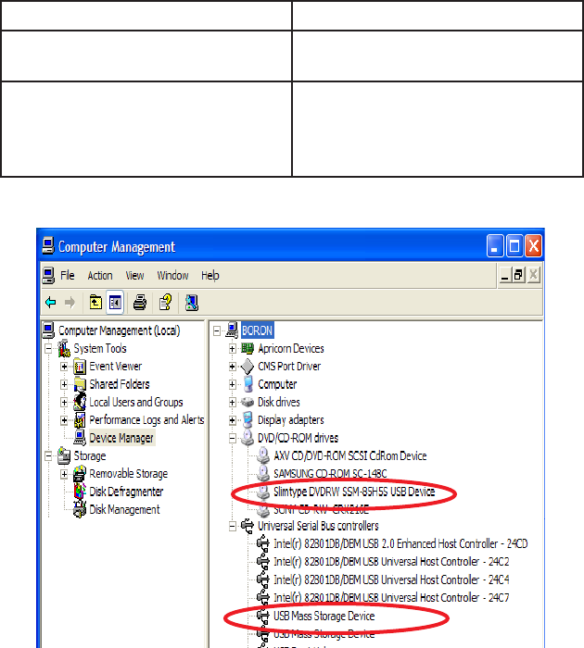Open the Action menu

[100, 275]
